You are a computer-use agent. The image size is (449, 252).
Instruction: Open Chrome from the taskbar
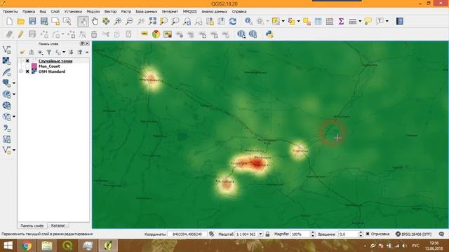[x=27, y=246]
